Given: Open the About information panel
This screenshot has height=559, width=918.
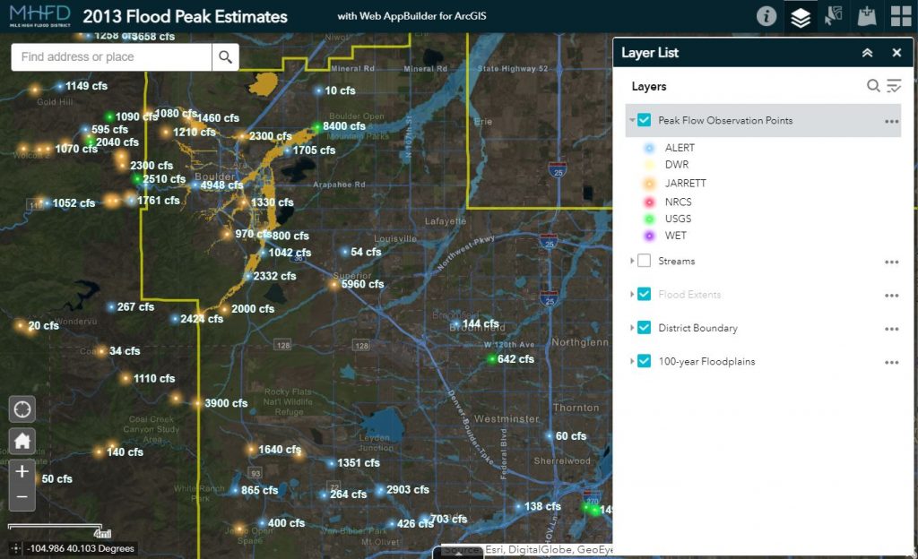Looking at the screenshot, I should pos(766,15).
